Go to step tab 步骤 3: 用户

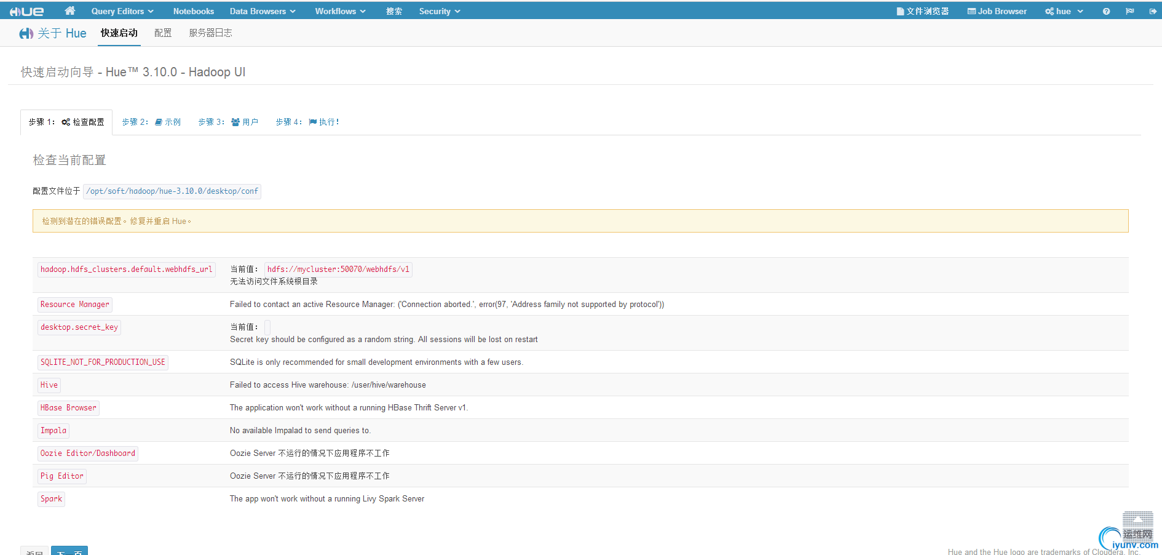(x=228, y=122)
